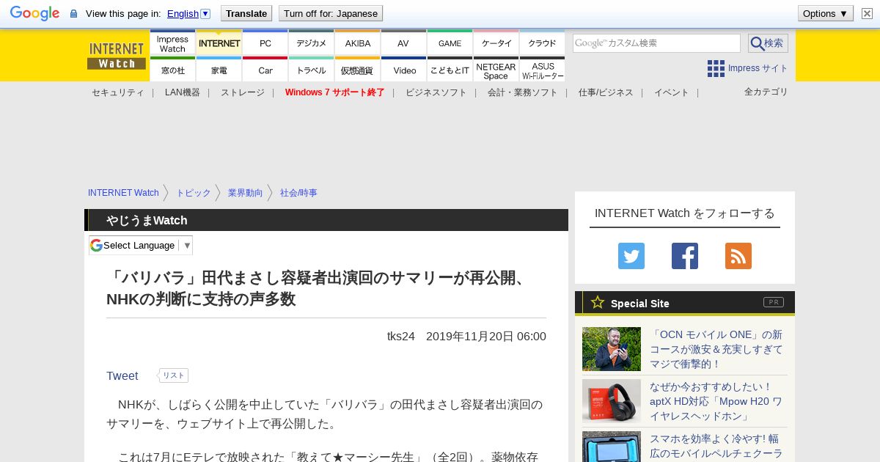Open the 全カテゴリ link
880x462 pixels.
[766, 92]
